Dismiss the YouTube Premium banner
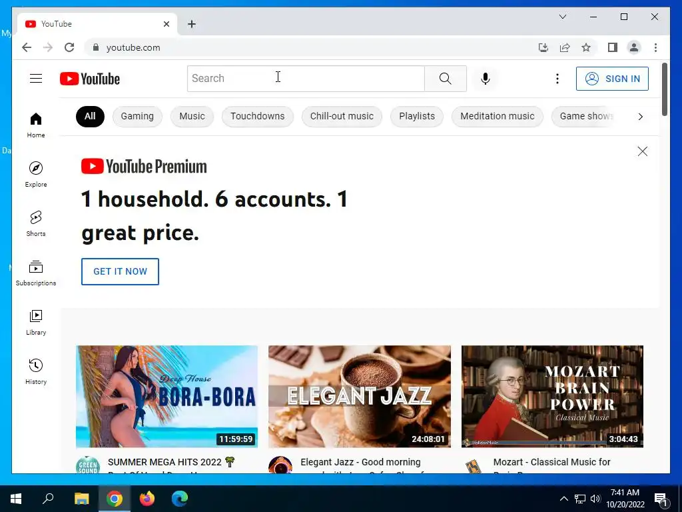 643,151
